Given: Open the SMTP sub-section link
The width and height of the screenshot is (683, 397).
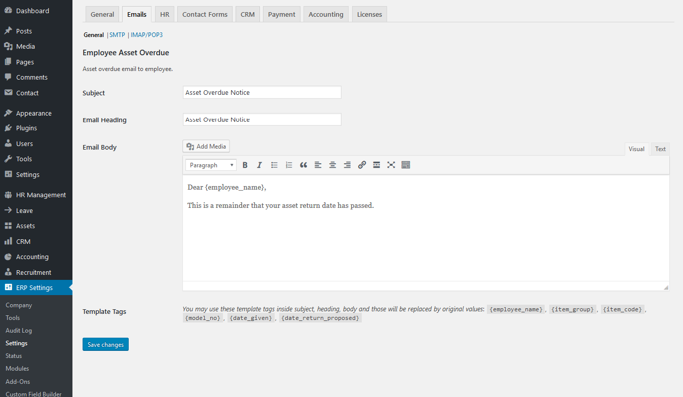Looking at the screenshot, I should [x=117, y=35].
